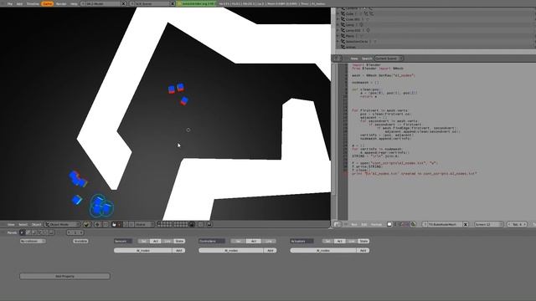Open the Add menu in top bar
The image size is (536, 301).
(x=19, y=3)
